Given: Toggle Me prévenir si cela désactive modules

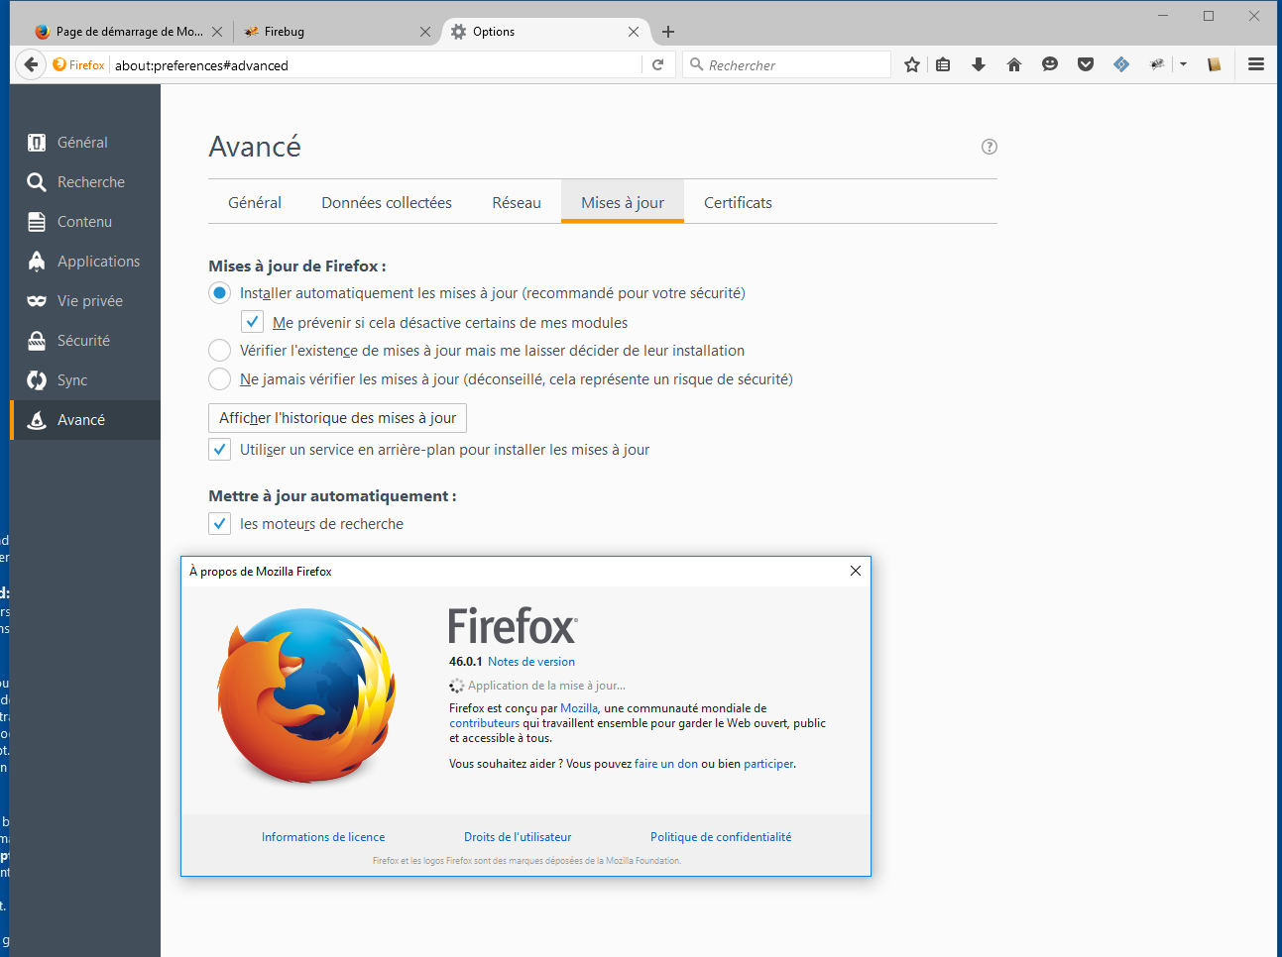Looking at the screenshot, I should (x=253, y=322).
